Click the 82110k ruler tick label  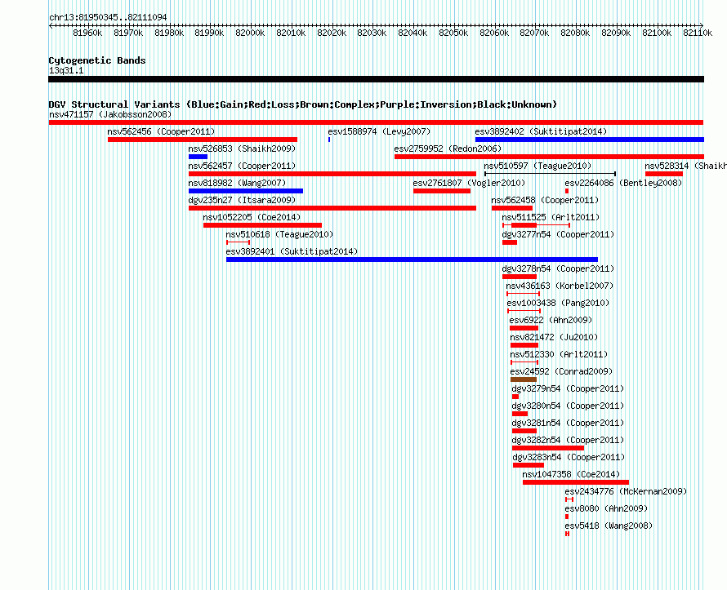pos(698,33)
